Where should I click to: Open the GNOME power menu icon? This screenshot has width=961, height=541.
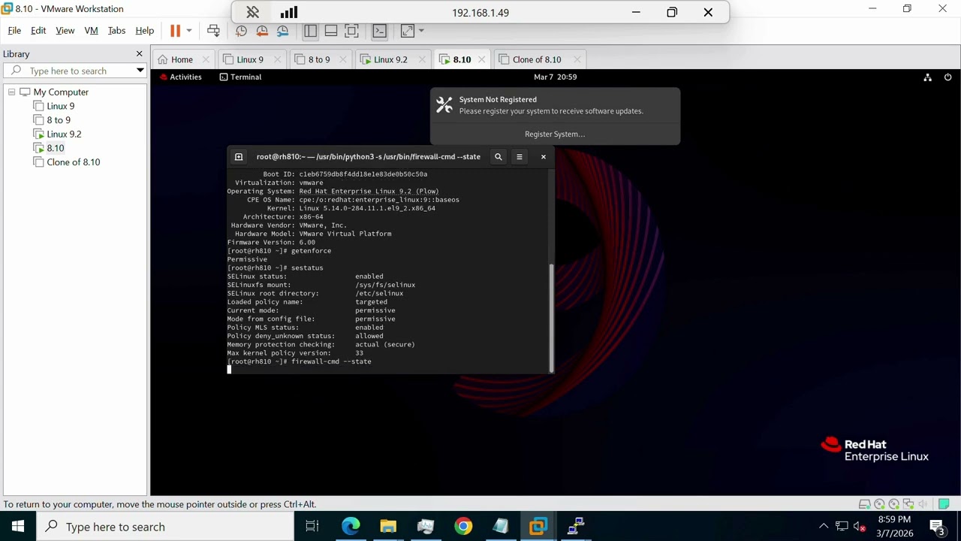click(947, 77)
